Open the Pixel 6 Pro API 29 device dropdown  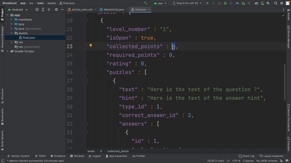coord(187,3)
